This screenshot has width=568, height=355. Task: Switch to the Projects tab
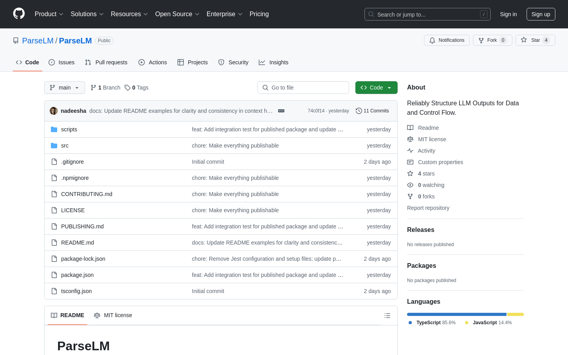click(x=192, y=62)
